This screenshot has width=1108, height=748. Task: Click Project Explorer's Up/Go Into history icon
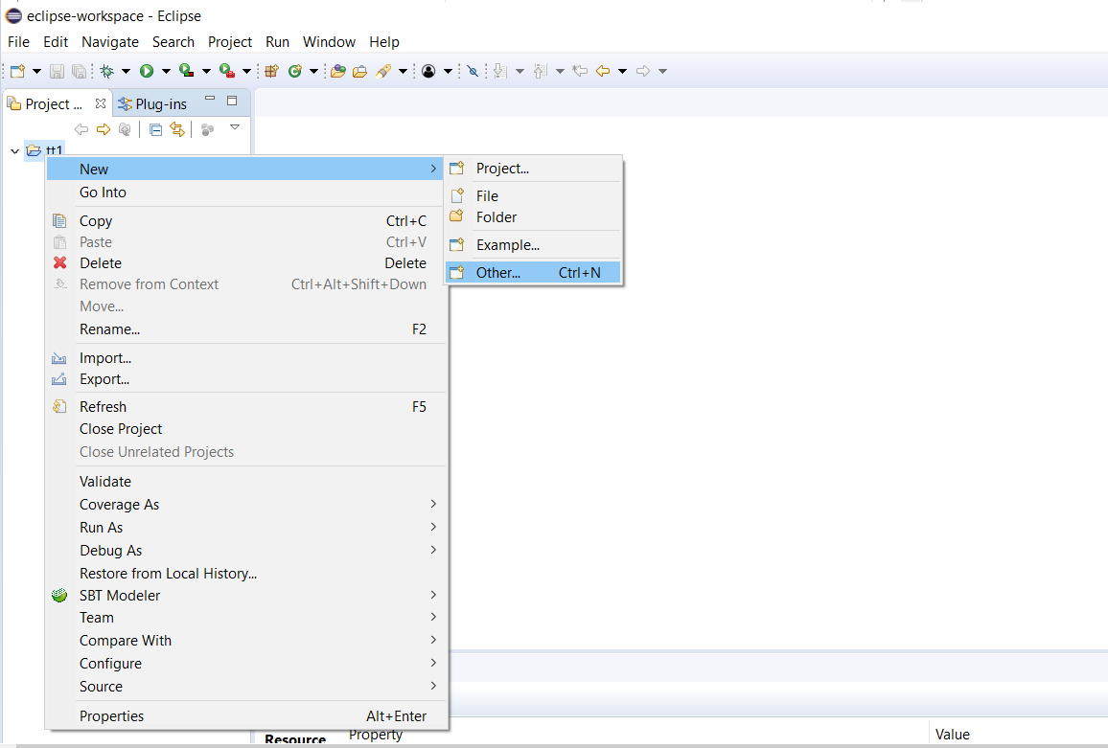125,129
